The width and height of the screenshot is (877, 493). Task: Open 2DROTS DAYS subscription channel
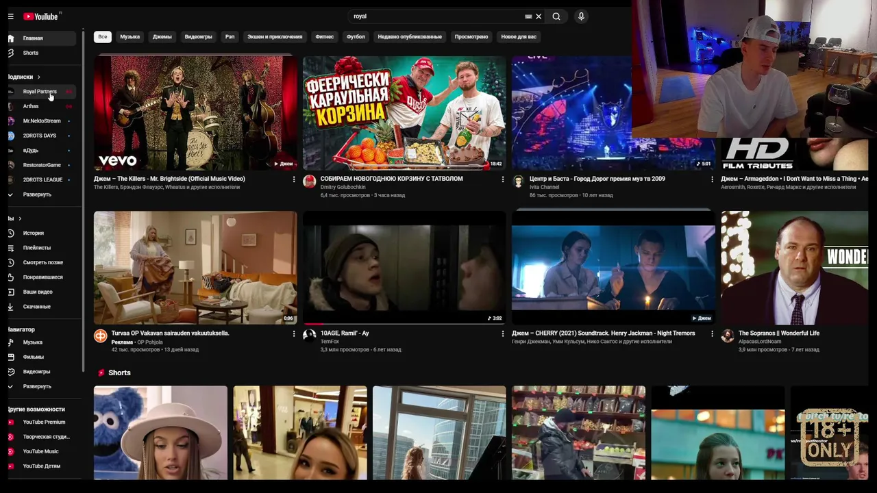41,136
